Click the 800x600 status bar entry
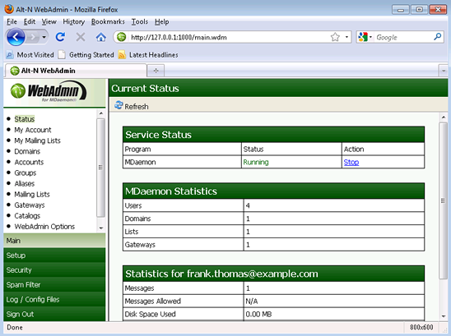The height and width of the screenshot is (336, 451). click(421, 328)
